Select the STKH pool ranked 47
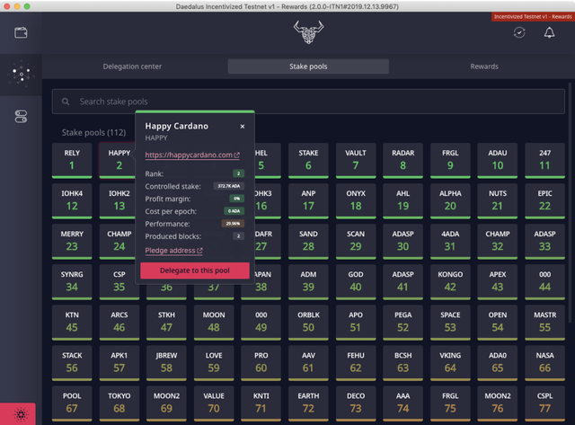 point(166,323)
